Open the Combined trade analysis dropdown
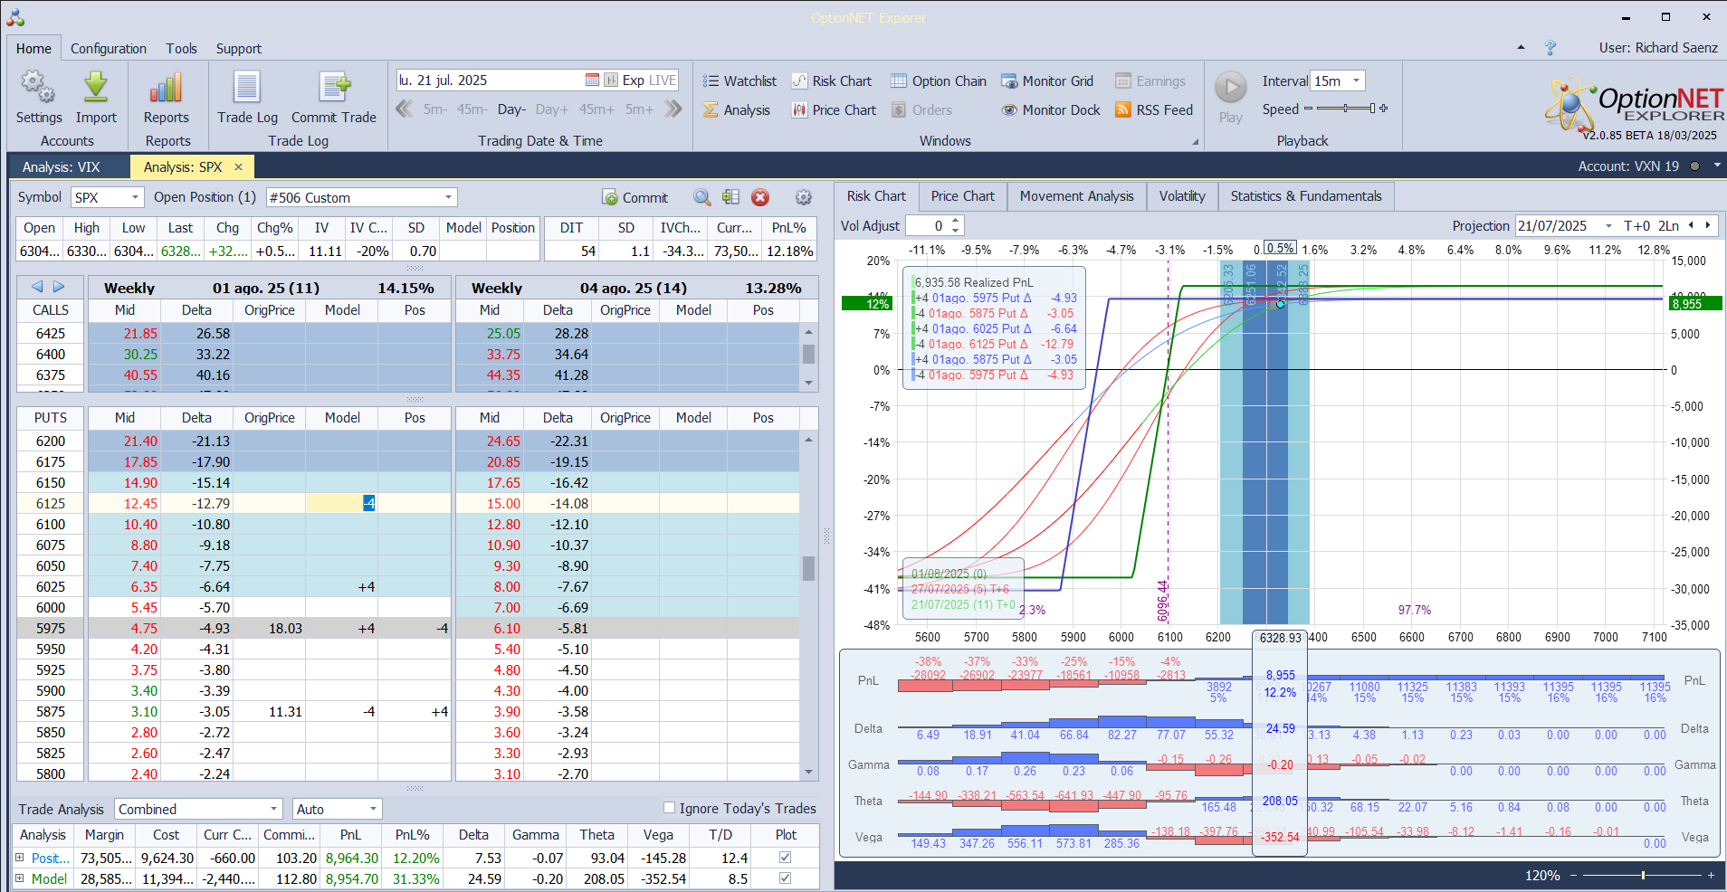 [x=274, y=809]
